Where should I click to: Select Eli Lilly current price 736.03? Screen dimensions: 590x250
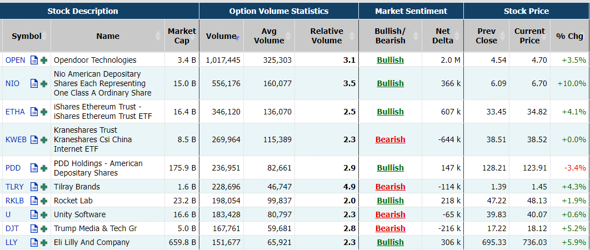point(534,242)
